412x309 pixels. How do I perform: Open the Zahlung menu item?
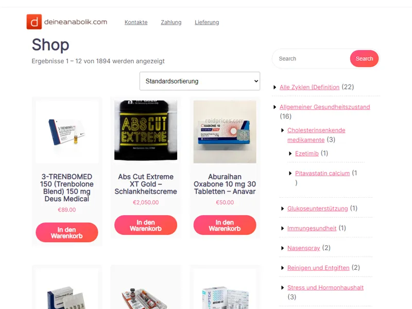coord(171,22)
